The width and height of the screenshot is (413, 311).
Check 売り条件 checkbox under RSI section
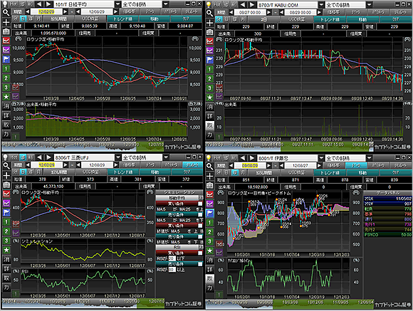click(x=200, y=264)
